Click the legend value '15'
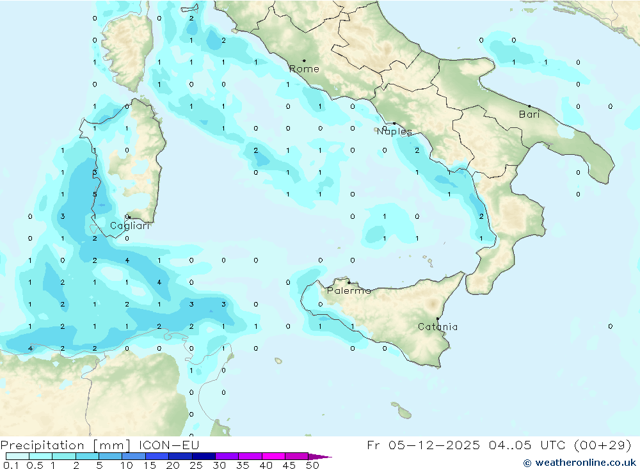 click(150, 465)
